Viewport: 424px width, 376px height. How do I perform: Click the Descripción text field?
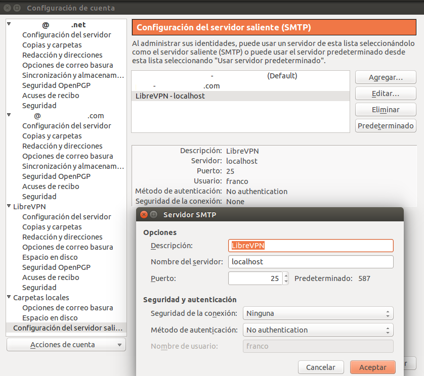tap(311, 246)
